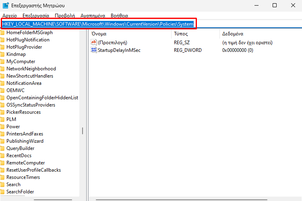Image resolution: width=302 pixels, height=201 pixels.
Task: Click the folder icon beside OEMWC
Action: (2, 90)
